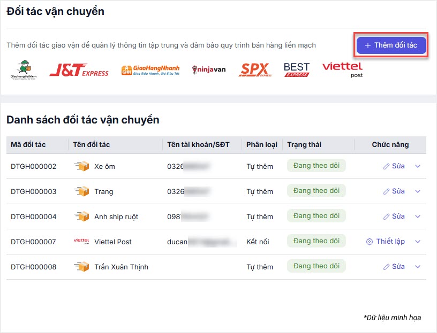Viewport: 437px width, 333px height.
Task: Expand the dropdown arrow in Trang row
Action: [x=418, y=191]
